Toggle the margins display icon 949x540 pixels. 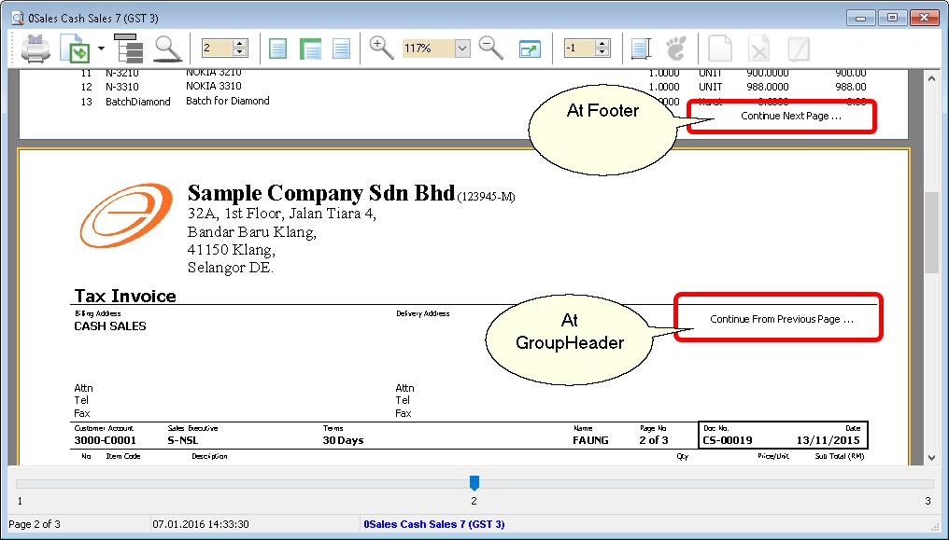[642, 48]
